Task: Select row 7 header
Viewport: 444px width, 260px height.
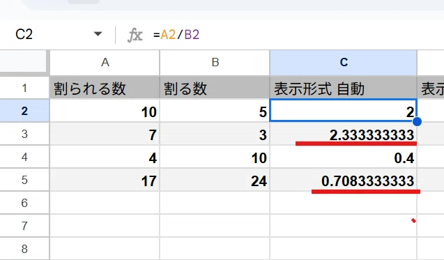Action: [24, 226]
